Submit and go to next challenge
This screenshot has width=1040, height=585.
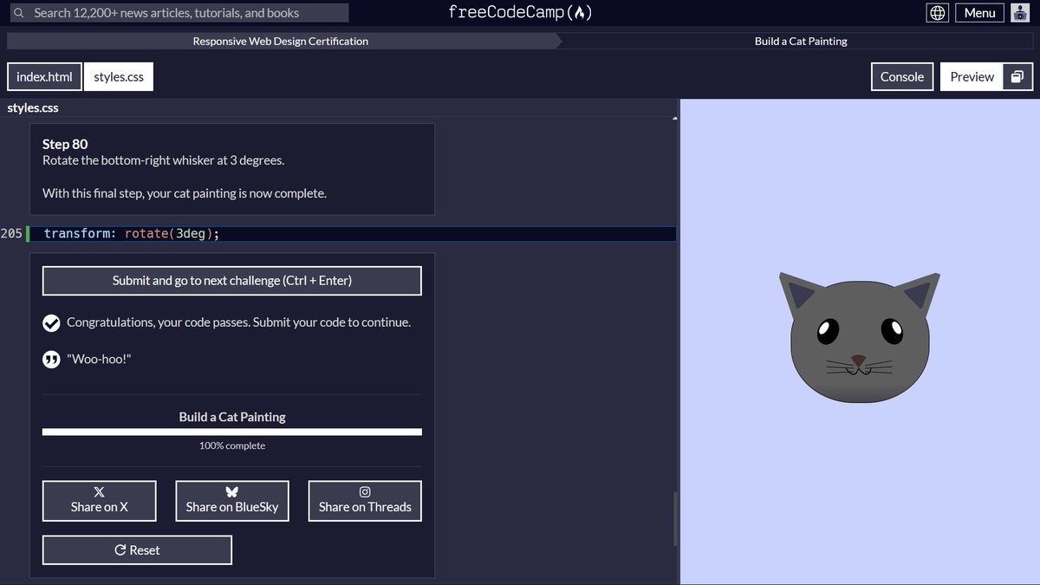point(231,280)
